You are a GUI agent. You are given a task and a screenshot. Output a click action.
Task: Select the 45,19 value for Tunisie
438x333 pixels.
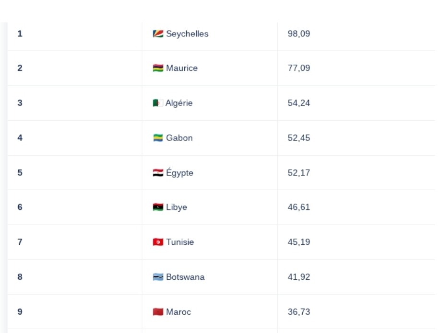[x=299, y=242]
